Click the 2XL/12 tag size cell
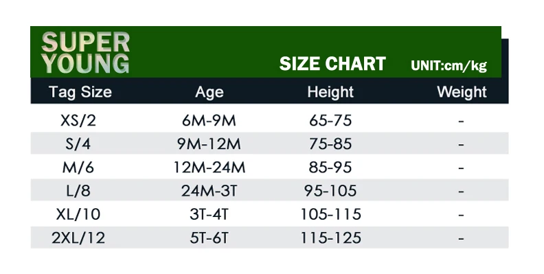The height and width of the screenshot is (274, 544). pos(78,238)
